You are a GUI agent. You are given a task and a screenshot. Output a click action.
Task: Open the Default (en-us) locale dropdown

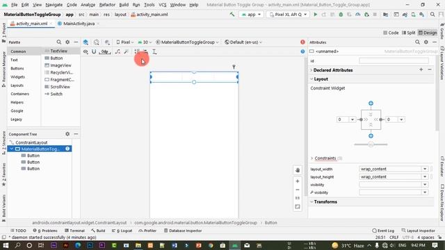click(243, 42)
